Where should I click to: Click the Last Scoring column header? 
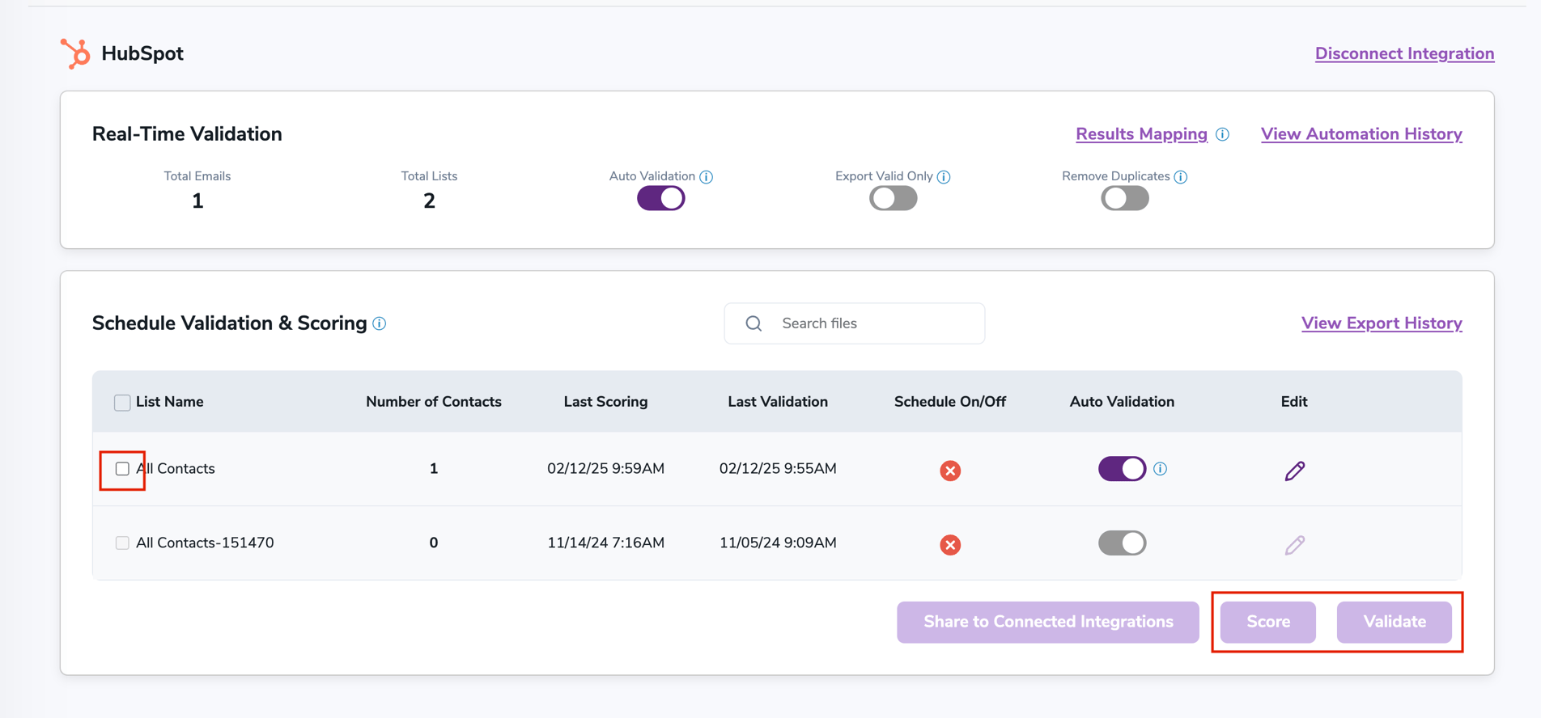[x=605, y=402]
